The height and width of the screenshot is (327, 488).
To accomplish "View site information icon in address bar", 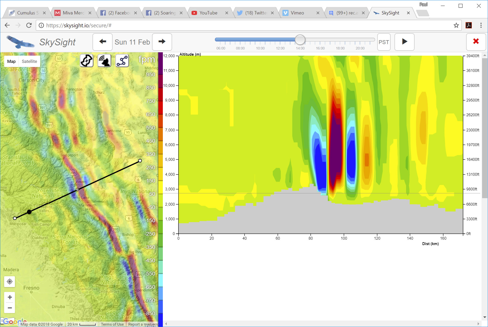I will (41, 25).
